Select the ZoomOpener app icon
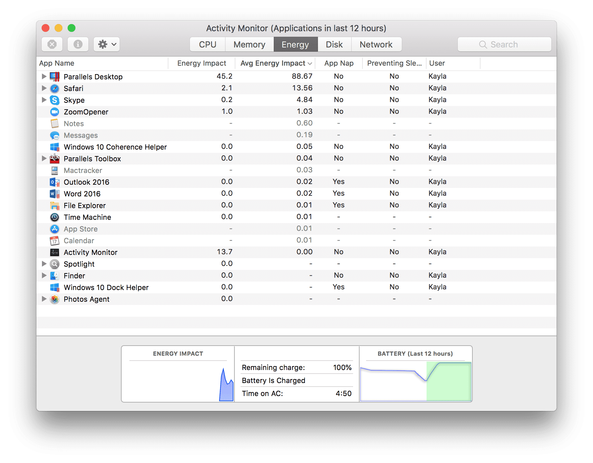This screenshot has width=593, height=463. point(55,112)
